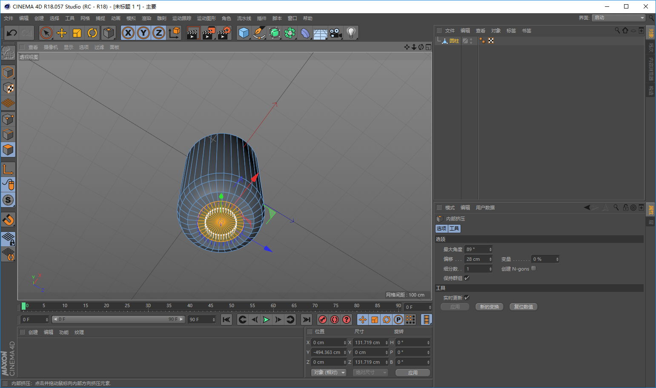Click frame 45 on the timeline ruler
Image resolution: width=656 pixels, height=388 pixels.
coord(211,306)
